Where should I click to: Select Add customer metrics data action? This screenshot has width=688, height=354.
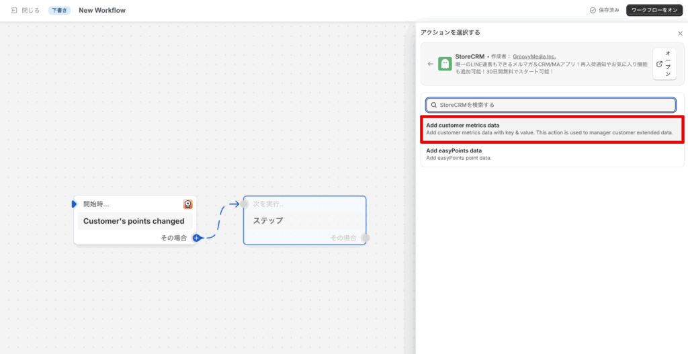[552, 129]
